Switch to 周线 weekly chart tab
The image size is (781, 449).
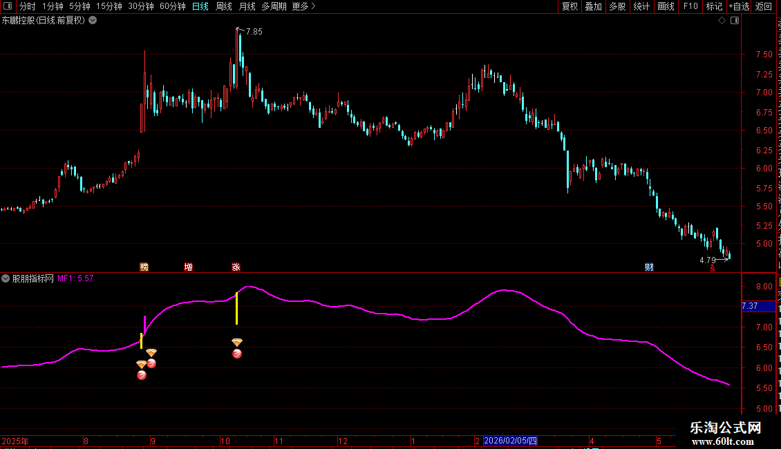point(224,6)
